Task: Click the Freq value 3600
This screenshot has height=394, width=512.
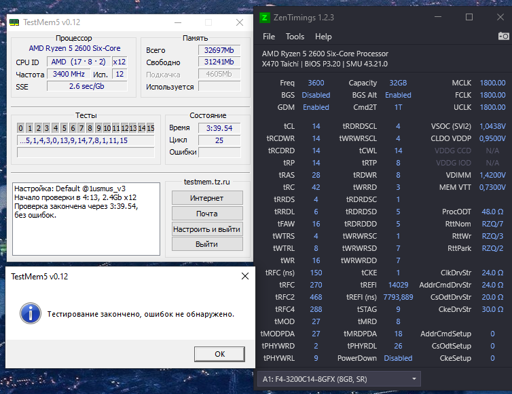Action: tap(316, 83)
